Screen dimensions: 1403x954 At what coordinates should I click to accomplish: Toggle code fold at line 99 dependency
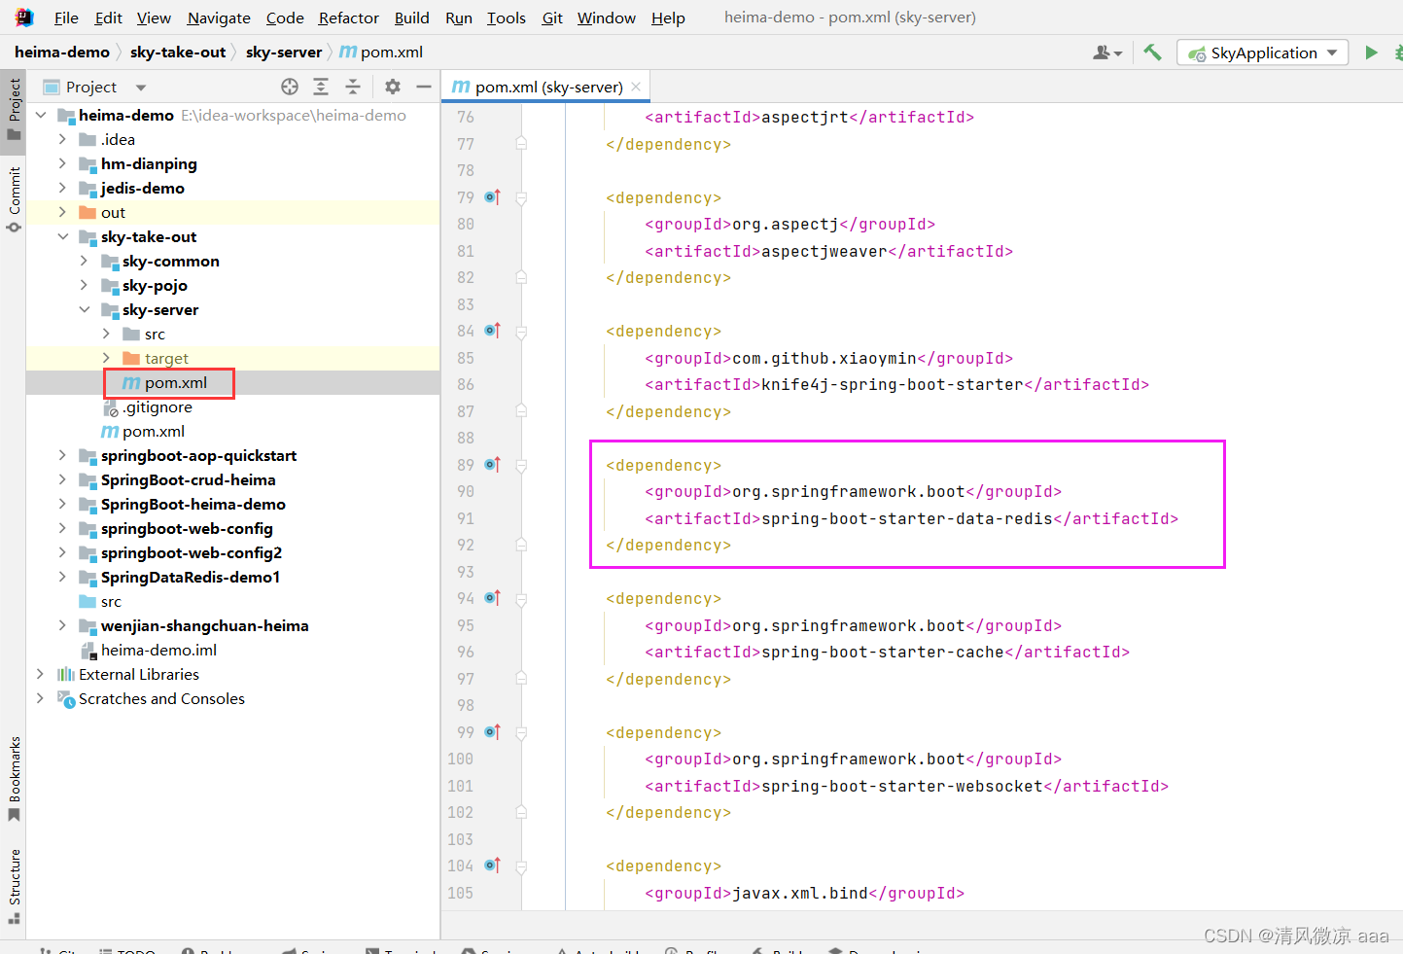pos(521,733)
